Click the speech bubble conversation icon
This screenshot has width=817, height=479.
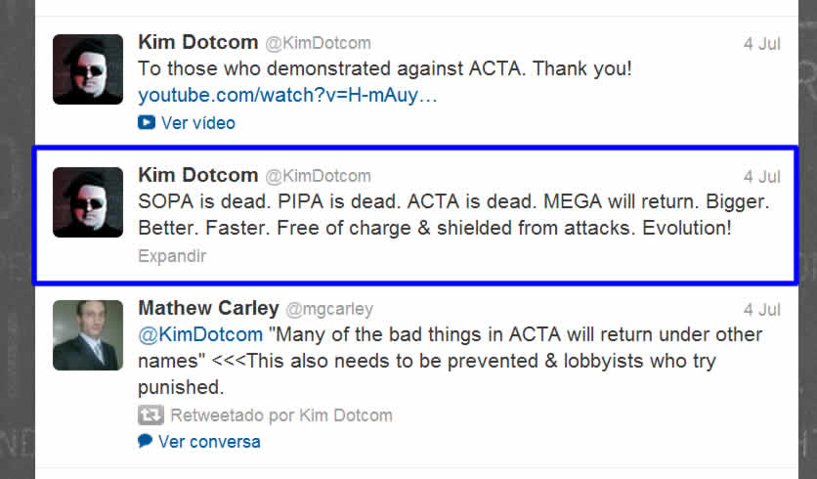tap(146, 441)
